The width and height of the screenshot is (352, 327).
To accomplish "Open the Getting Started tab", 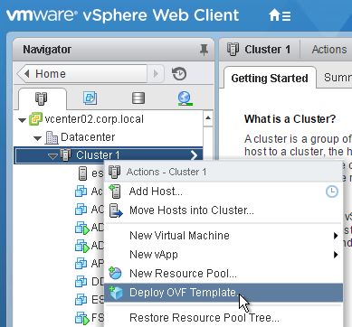I will 270,79.
